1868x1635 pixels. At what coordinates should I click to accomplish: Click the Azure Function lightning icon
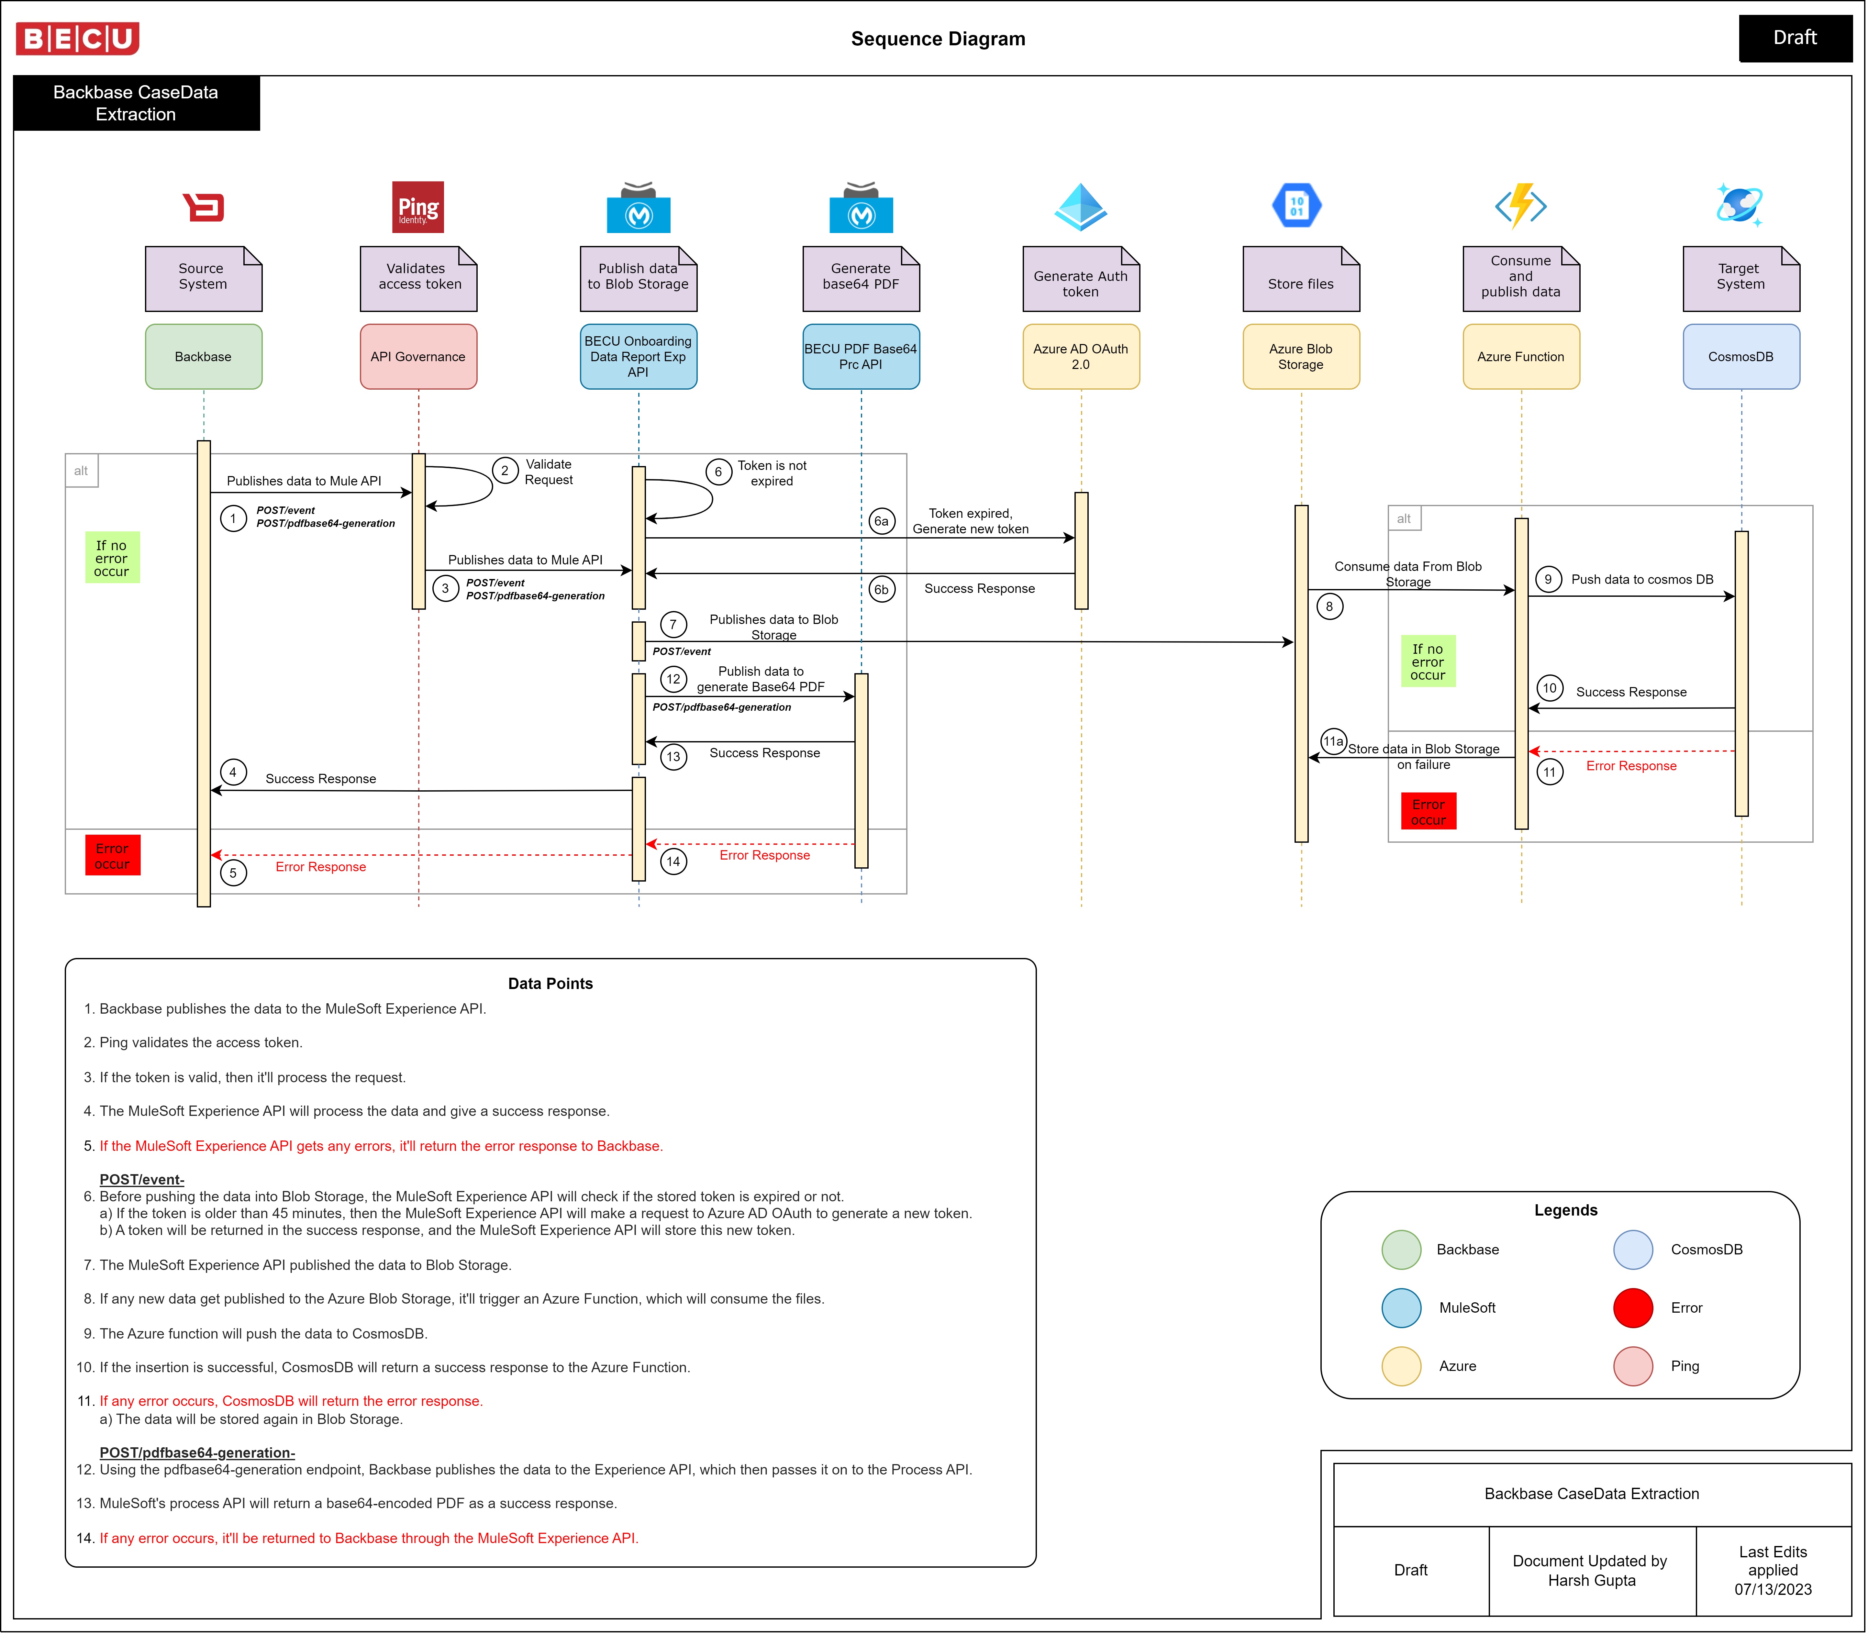(1521, 206)
